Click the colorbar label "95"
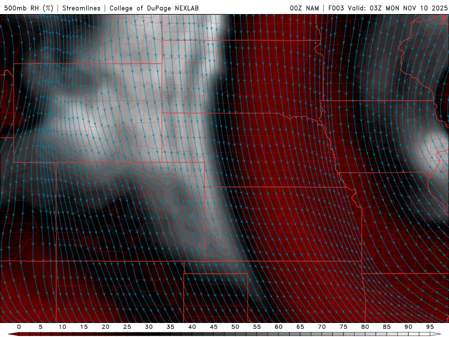Image resolution: width=449 pixels, height=337 pixels. [430, 327]
